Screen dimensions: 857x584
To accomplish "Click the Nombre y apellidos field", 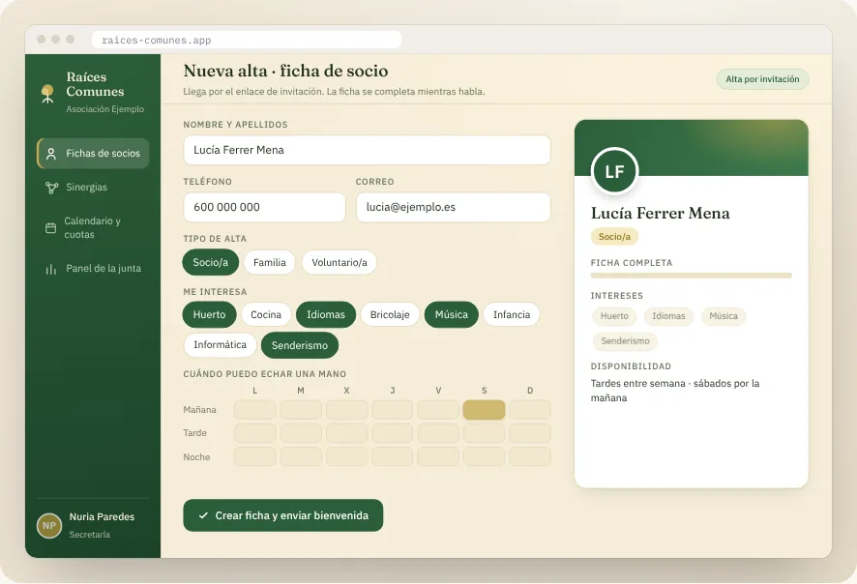I will point(367,150).
